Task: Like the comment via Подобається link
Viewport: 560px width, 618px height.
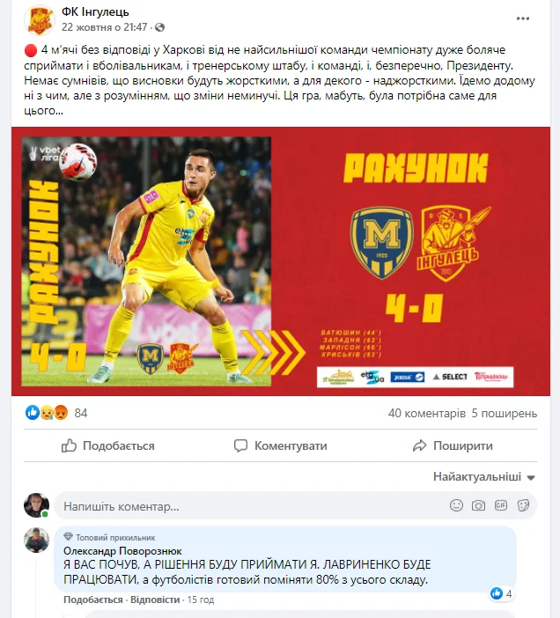Action: point(93,600)
